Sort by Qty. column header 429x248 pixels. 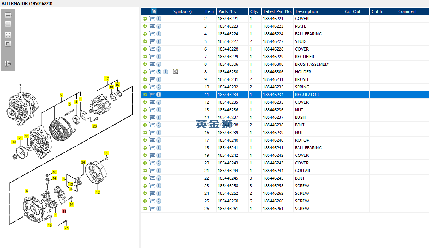coord(254,11)
